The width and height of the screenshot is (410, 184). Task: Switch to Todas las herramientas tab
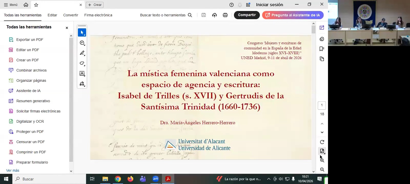click(x=23, y=15)
